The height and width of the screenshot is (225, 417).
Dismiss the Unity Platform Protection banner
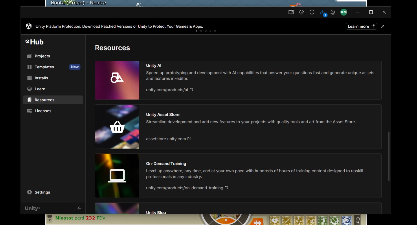pyautogui.click(x=383, y=26)
